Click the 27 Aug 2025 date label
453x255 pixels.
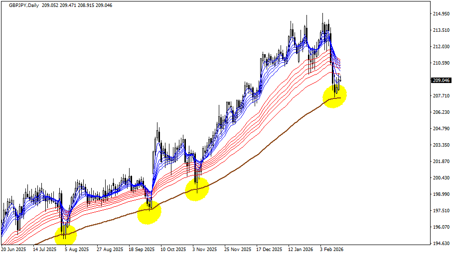coord(110,250)
